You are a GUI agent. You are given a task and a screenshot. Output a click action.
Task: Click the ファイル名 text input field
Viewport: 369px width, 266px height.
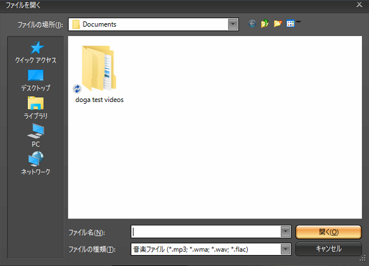tap(206, 232)
